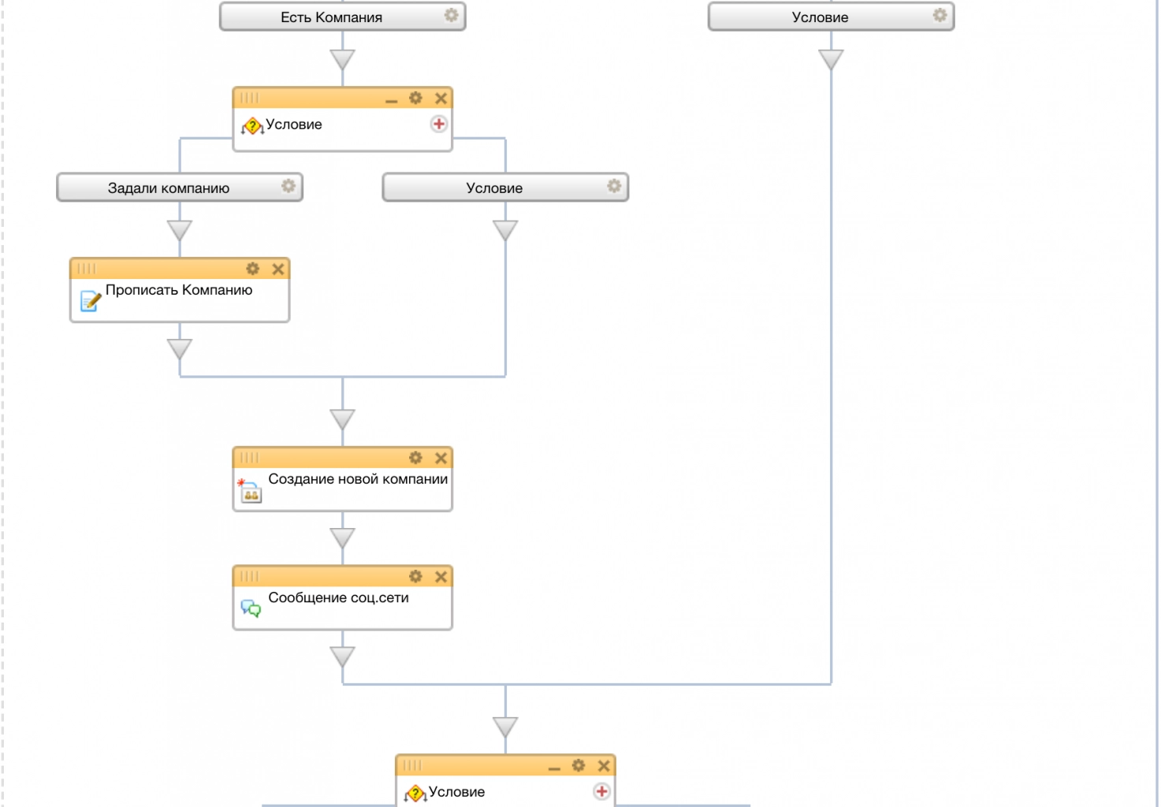Click drag handle of Создание новой компании block
Screen dimensions: 1161x807
point(249,458)
